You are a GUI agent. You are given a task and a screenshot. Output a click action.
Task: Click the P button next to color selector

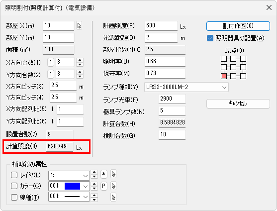coord(104,186)
